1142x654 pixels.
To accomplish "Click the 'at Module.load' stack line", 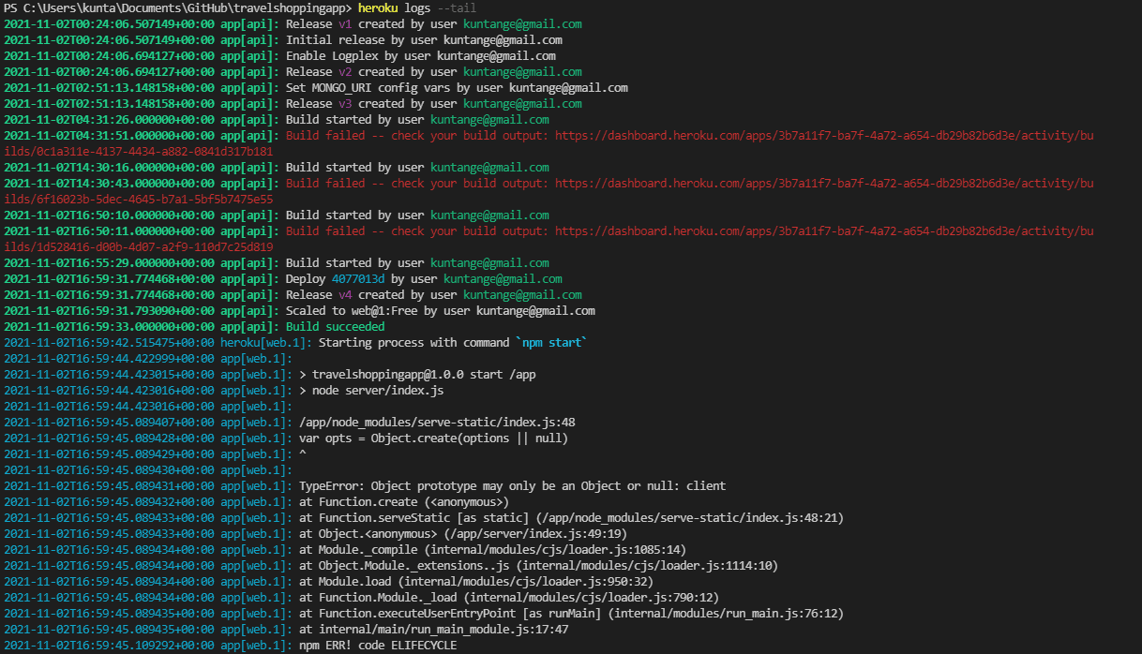I will point(476,581).
